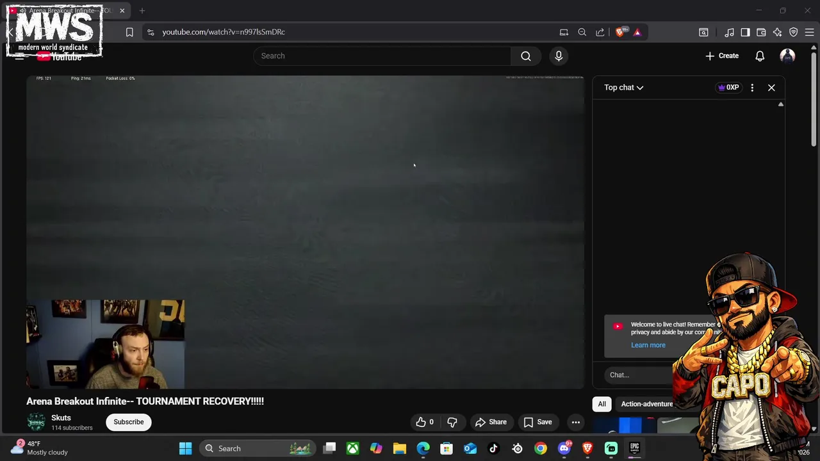Open the YouTube account avatar menu
The height and width of the screenshot is (461, 820).
787,56
